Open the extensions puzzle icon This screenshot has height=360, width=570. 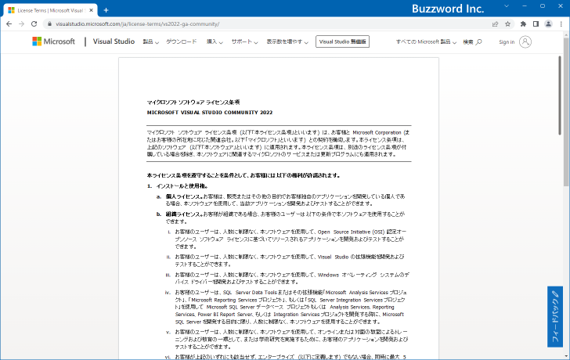(523, 24)
